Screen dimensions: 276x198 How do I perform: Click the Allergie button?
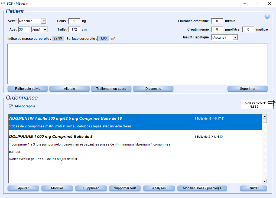coord(69,89)
